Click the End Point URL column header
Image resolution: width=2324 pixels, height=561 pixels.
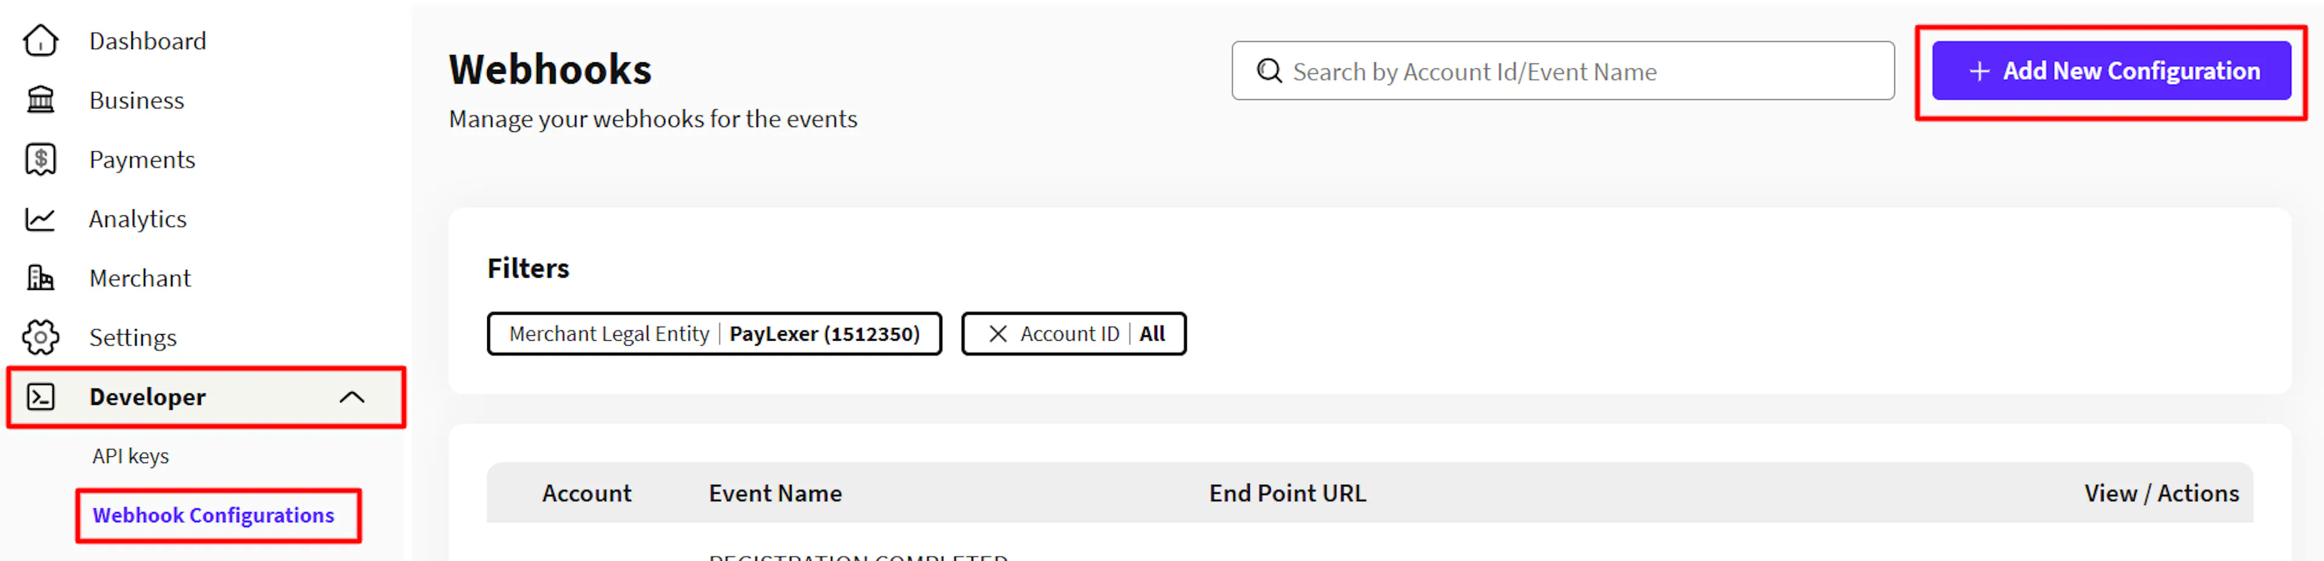click(x=1287, y=493)
